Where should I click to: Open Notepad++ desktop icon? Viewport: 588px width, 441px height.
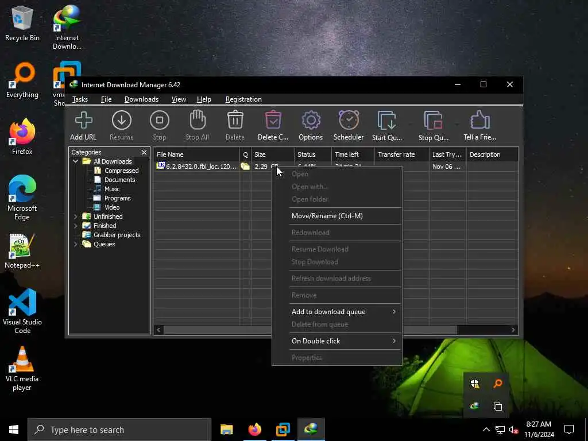(x=22, y=250)
